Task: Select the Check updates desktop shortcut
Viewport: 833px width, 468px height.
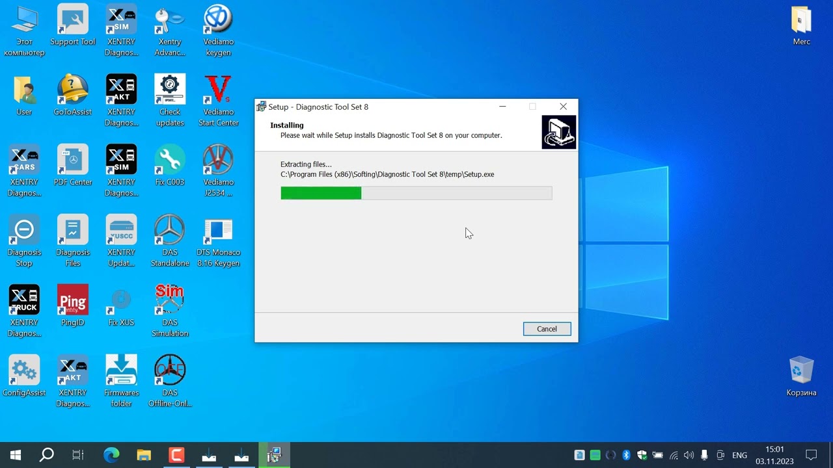Action: point(170,101)
